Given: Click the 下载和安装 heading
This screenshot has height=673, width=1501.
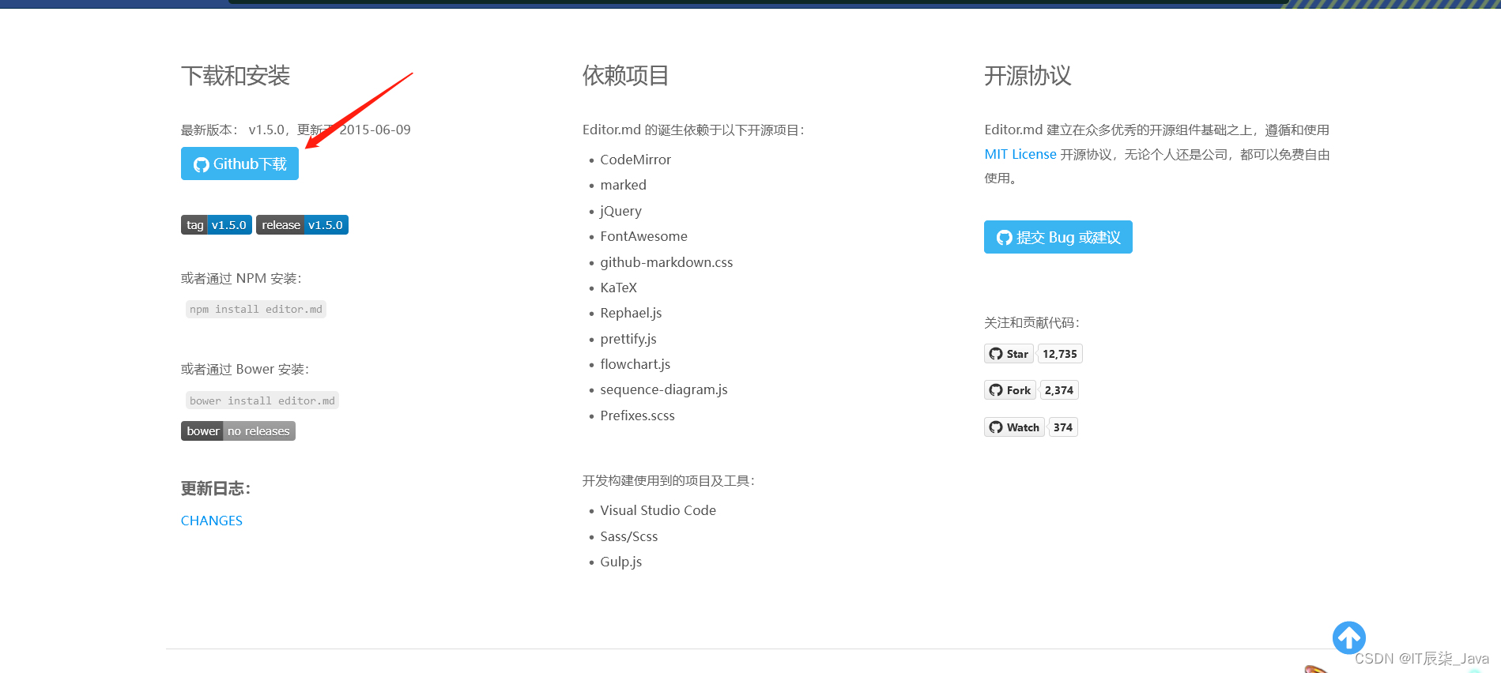Looking at the screenshot, I should click(x=236, y=76).
